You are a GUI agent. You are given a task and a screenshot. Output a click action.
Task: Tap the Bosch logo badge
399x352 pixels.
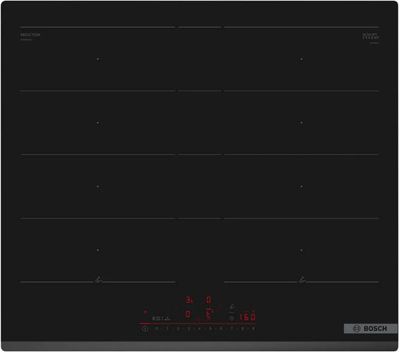tap(371, 328)
